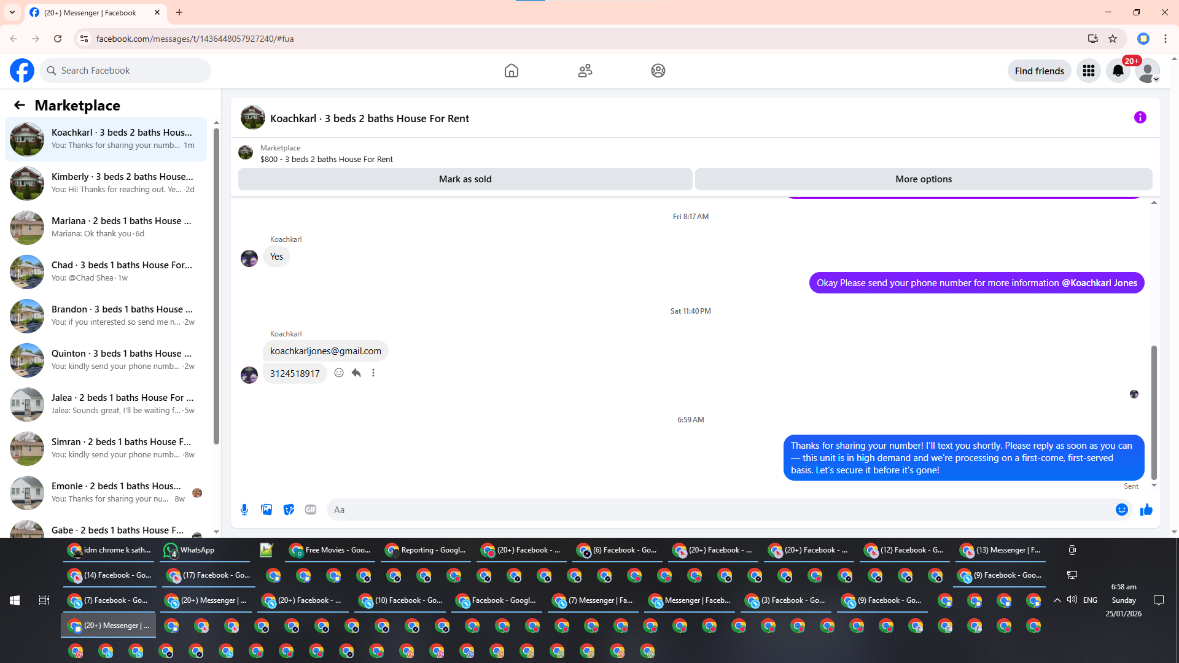Choose a GIF to send
The image size is (1179, 663).
click(311, 510)
